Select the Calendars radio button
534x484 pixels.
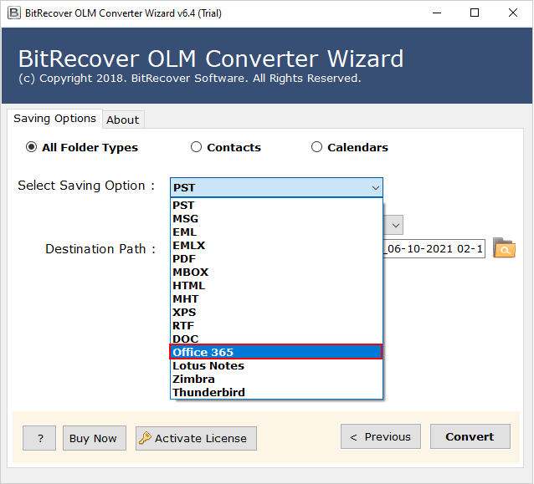tap(316, 147)
